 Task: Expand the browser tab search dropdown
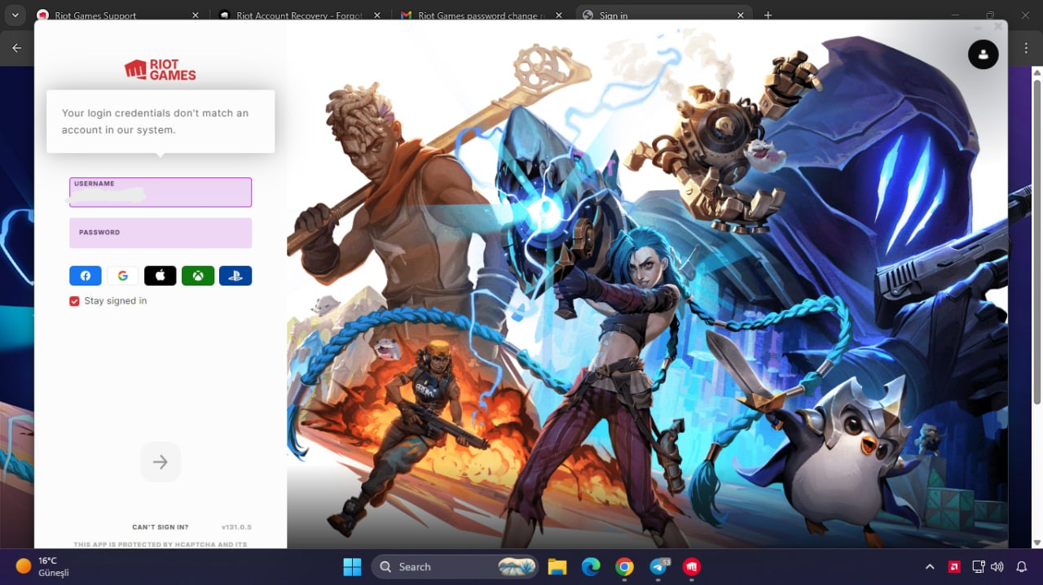(15, 15)
